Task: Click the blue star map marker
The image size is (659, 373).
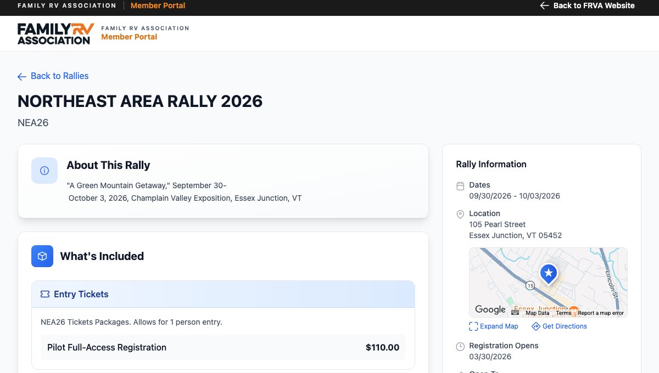Action: 548,274
